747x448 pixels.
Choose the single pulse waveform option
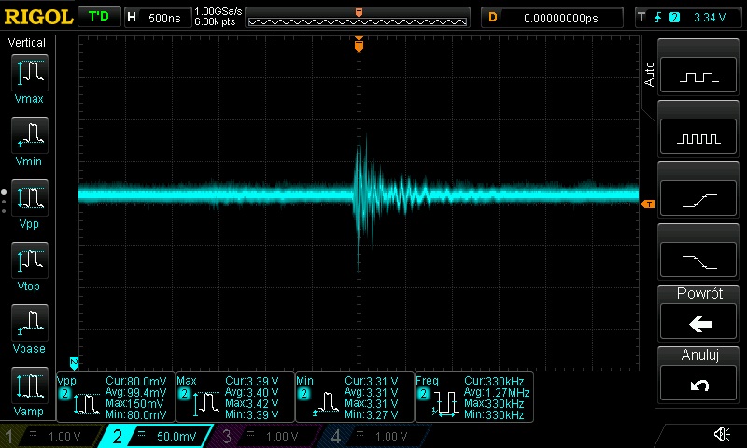[698, 75]
